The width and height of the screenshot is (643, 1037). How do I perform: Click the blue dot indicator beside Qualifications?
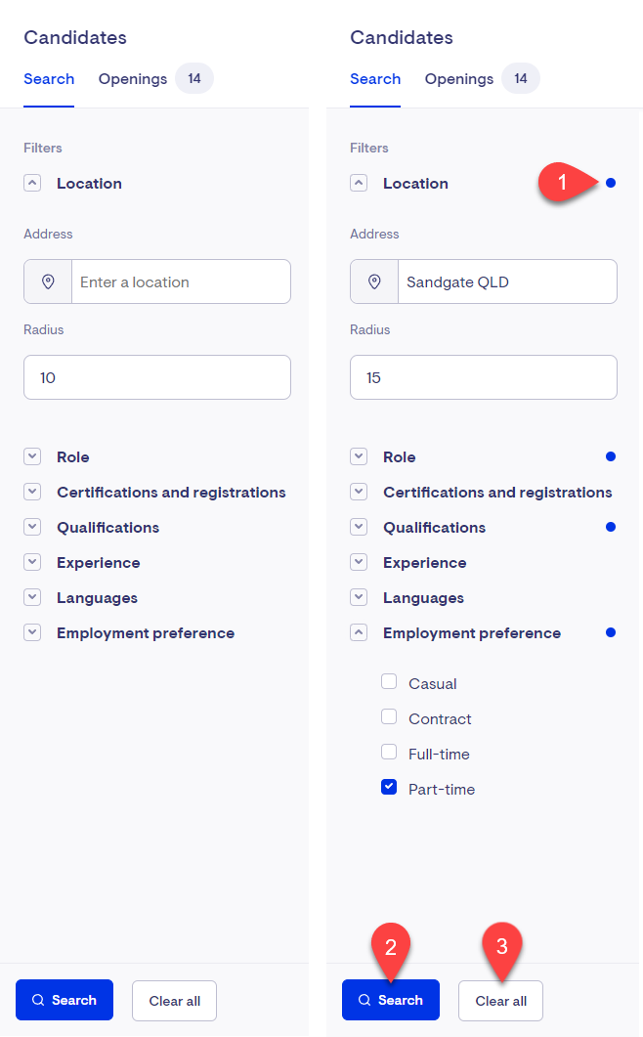pyautogui.click(x=611, y=527)
